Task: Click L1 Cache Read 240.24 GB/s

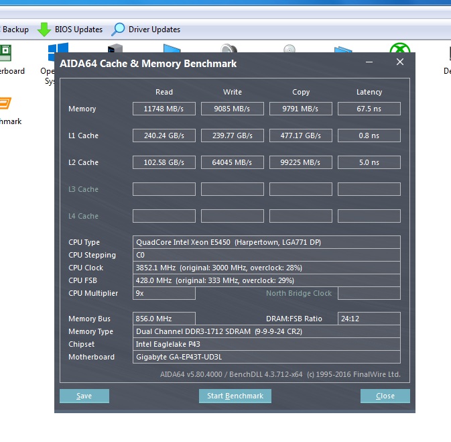Action: point(164,135)
